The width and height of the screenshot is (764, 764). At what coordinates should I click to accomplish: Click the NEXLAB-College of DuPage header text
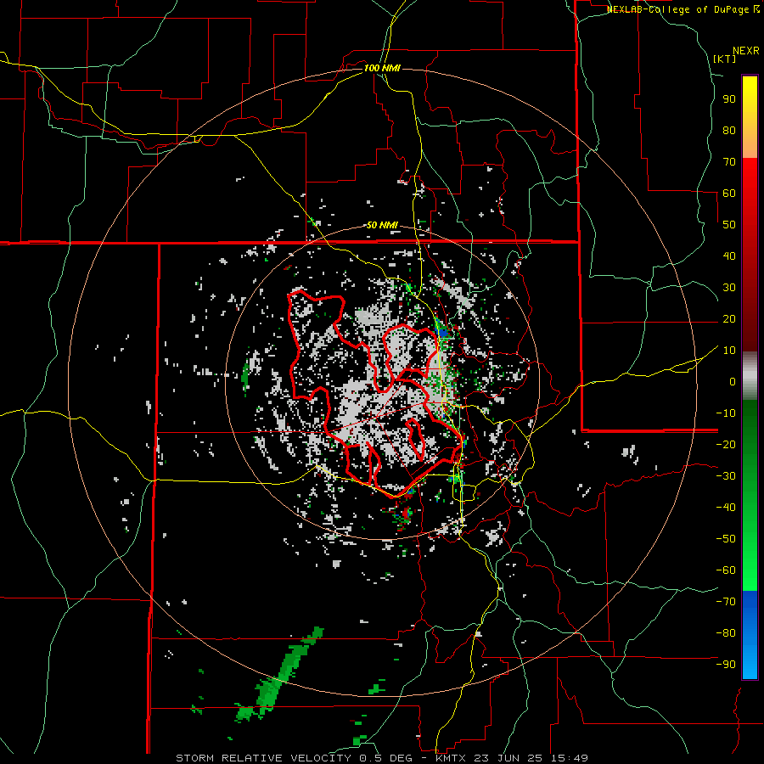click(x=683, y=9)
